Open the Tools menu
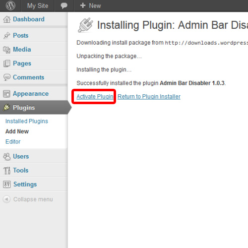This screenshot has height=248, width=248. click(21, 170)
